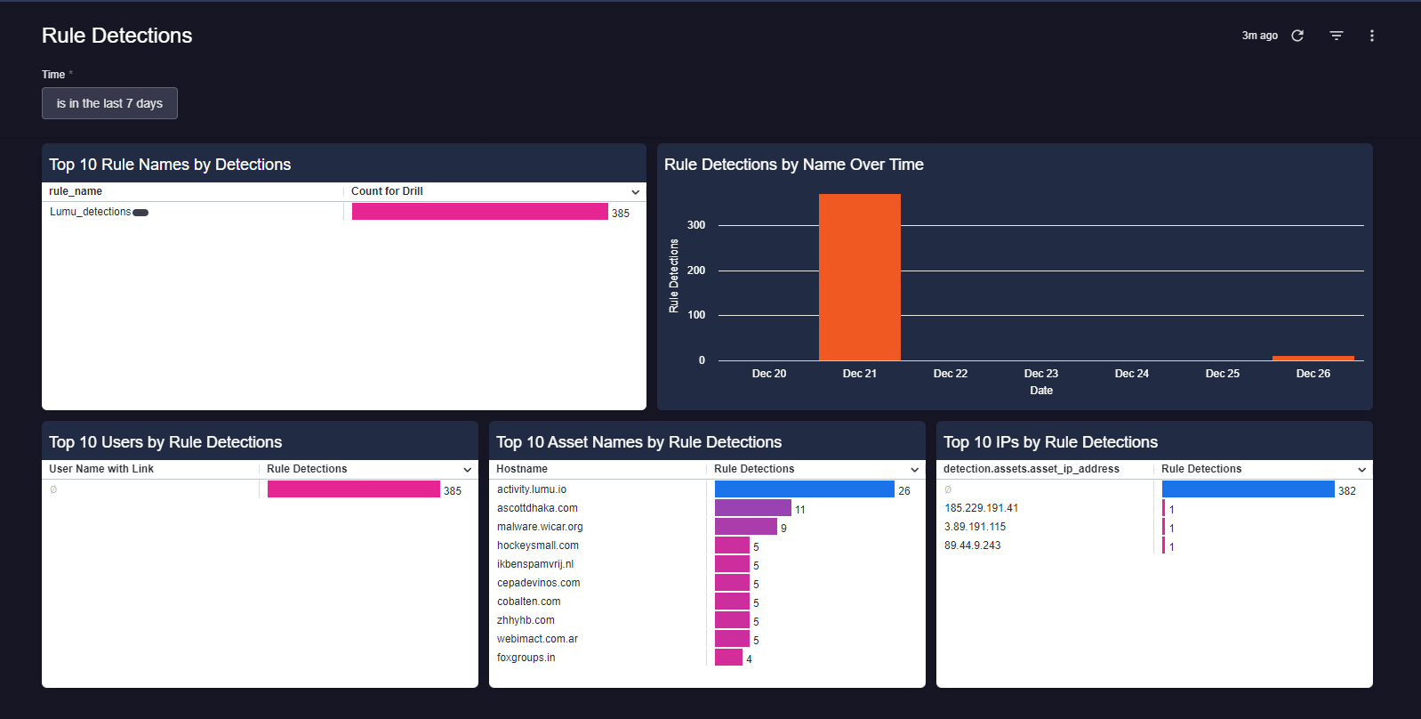Open the three-dot dashboard actions menu

click(x=1371, y=36)
